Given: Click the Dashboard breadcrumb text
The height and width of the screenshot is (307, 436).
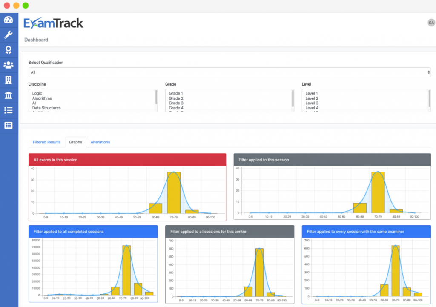Looking at the screenshot, I should pos(36,40).
